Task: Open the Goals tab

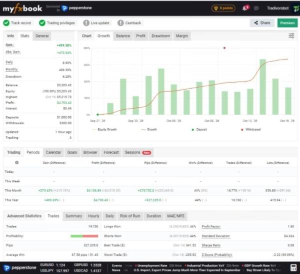Action: (x=72, y=152)
